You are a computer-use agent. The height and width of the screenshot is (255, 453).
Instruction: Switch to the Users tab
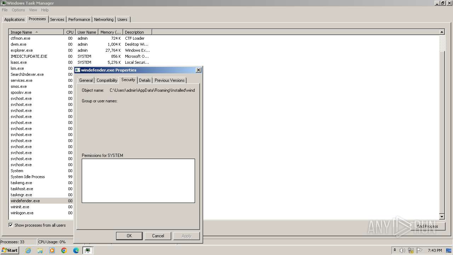(122, 19)
